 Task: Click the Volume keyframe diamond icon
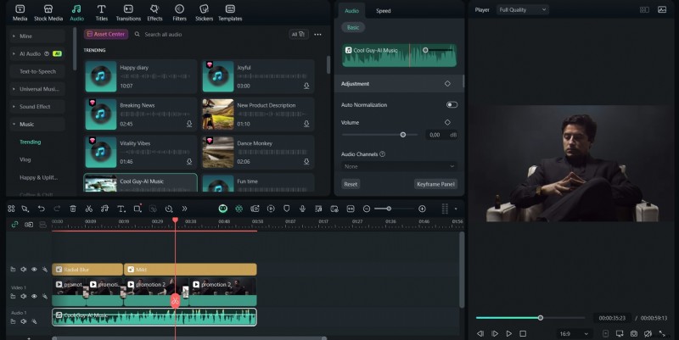pyautogui.click(x=447, y=122)
